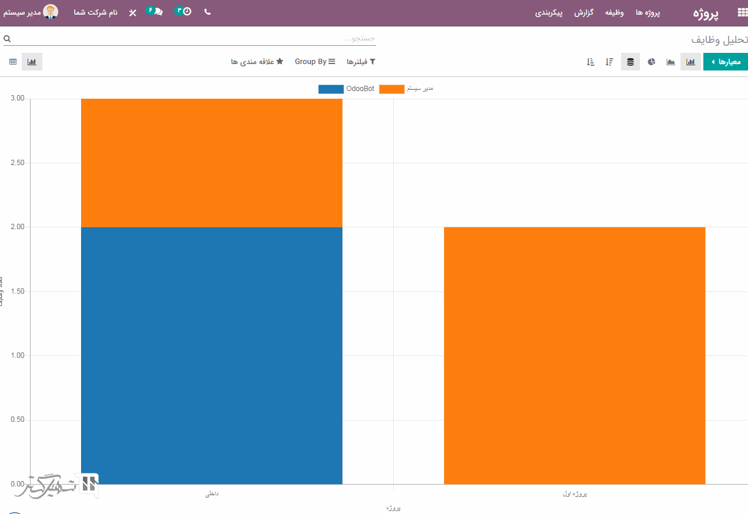Screen dimensions: 748x514
Task: Open the گزارش menu
Action: (x=583, y=12)
